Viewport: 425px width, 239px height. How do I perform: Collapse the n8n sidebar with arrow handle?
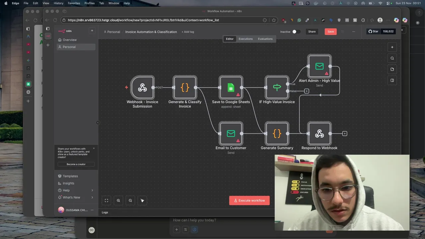(x=98, y=122)
